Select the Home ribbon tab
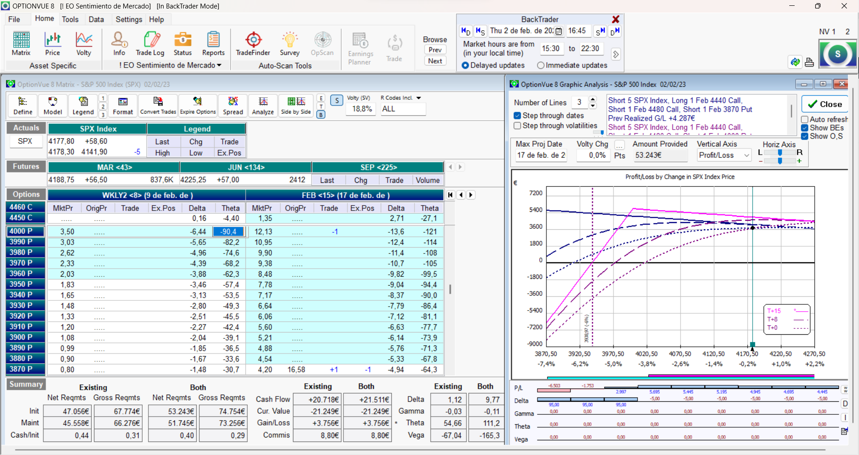 (44, 18)
